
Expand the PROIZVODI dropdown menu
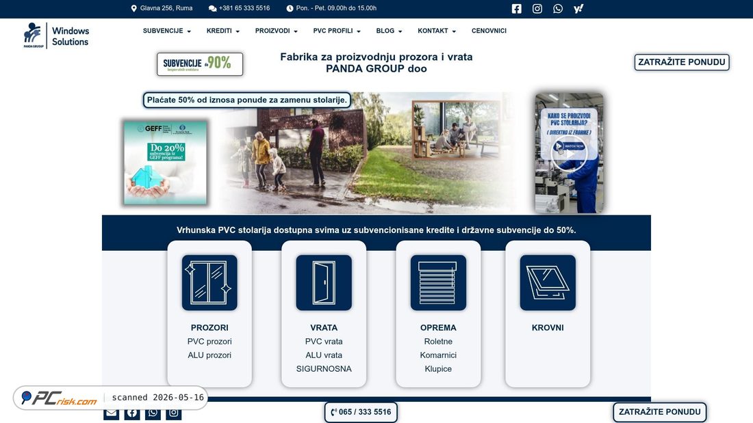coord(276,31)
